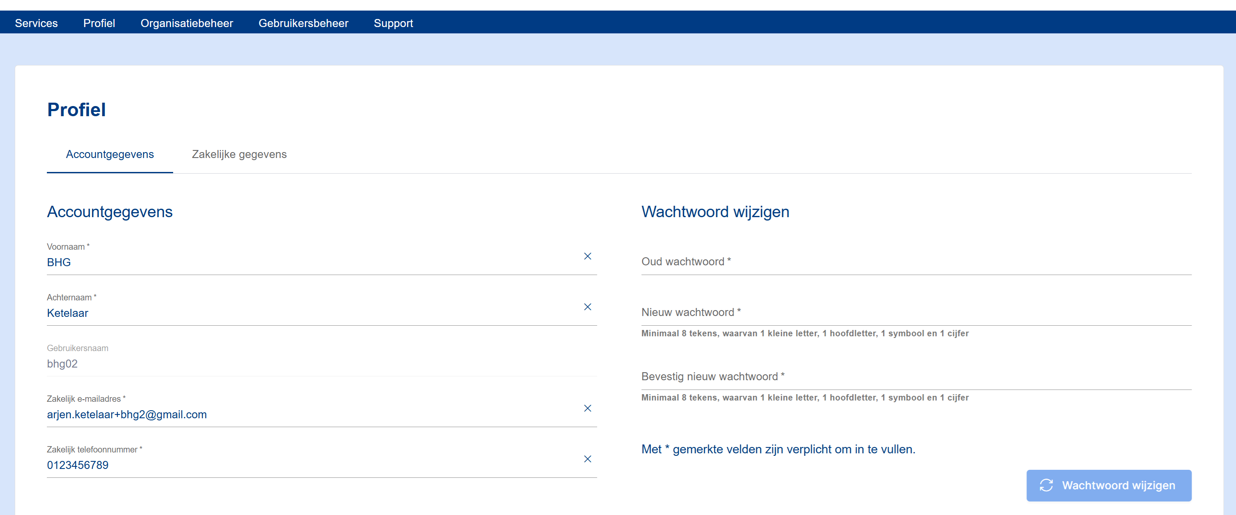This screenshot has width=1236, height=515.
Task: Clear the Voornaam field with its X icon
Action: click(x=587, y=256)
